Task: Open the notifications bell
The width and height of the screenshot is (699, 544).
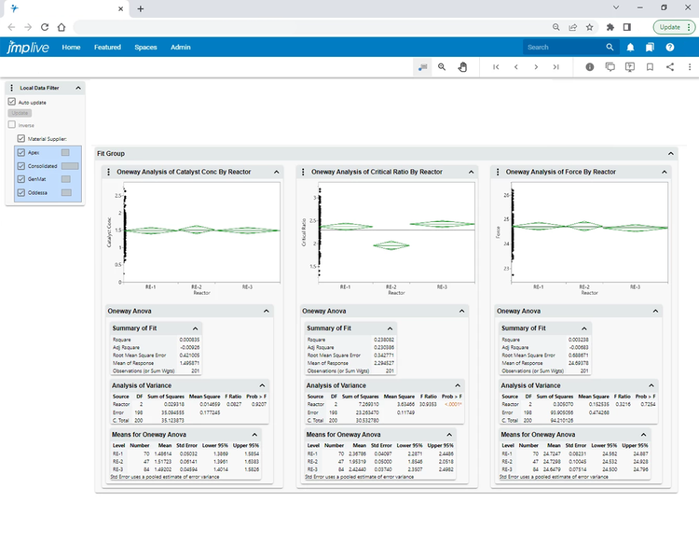Action: (631, 47)
